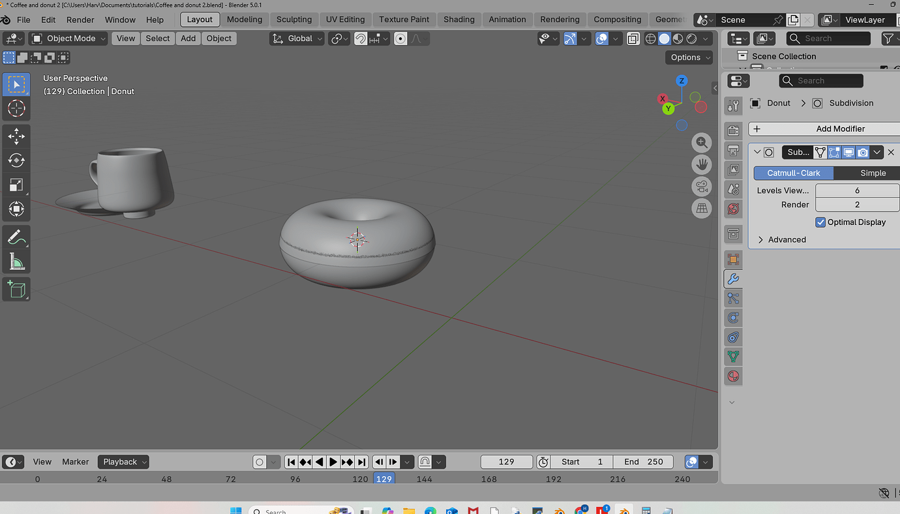The width and height of the screenshot is (900, 514).
Task: Open the Render menu
Action: [80, 20]
